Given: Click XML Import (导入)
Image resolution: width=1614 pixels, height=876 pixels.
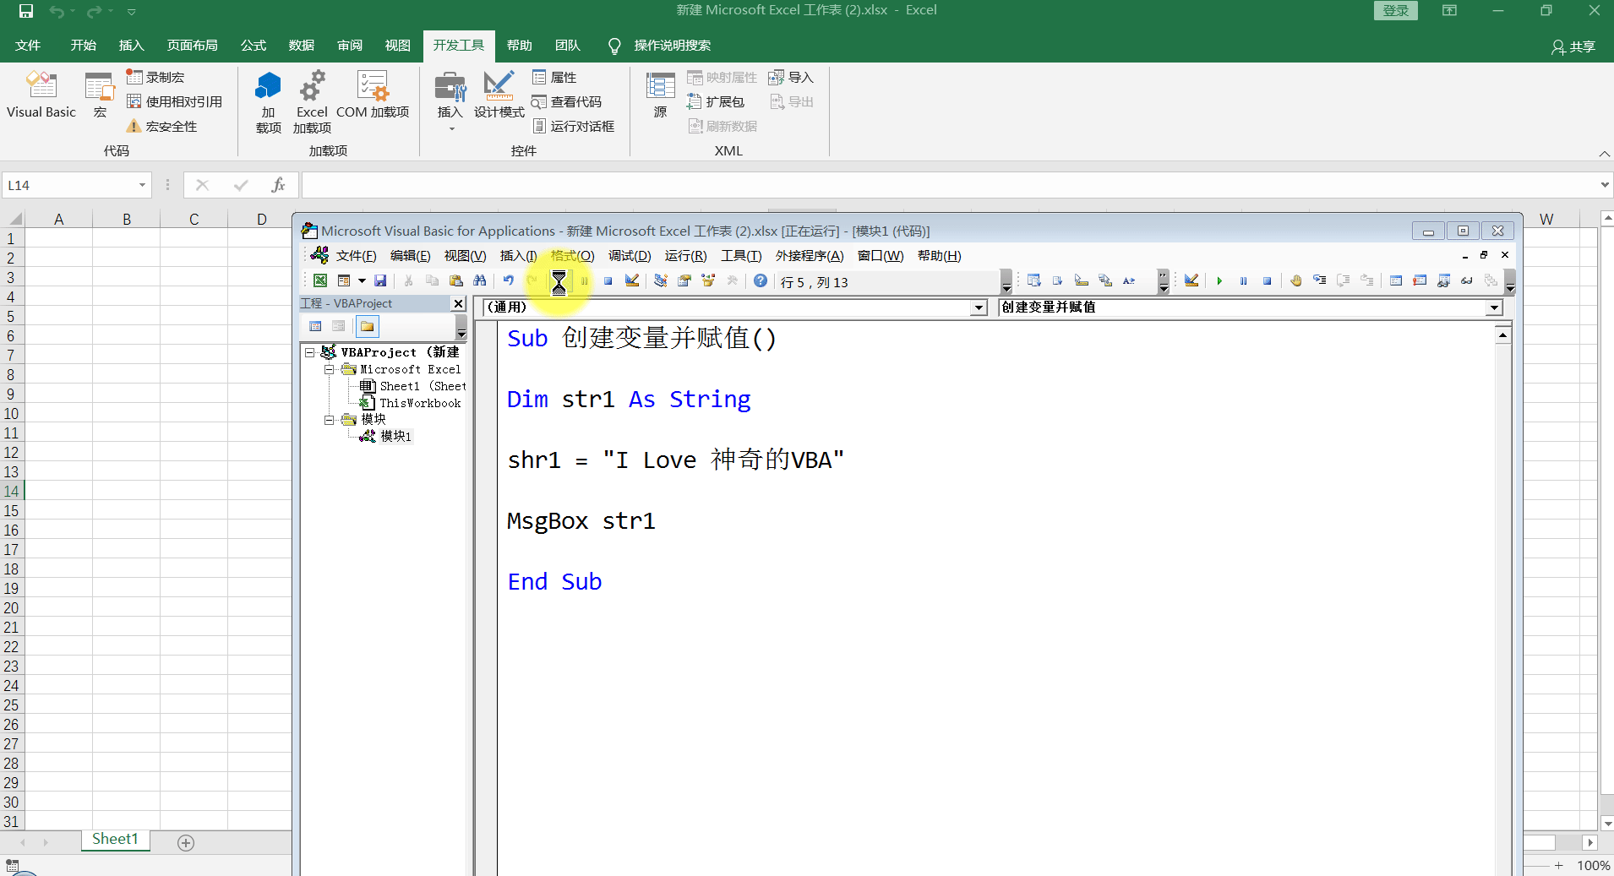Looking at the screenshot, I should [x=791, y=77].
